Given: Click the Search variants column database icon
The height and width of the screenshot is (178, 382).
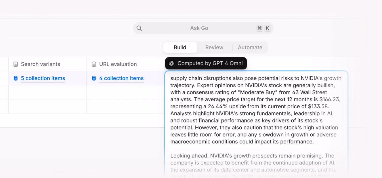Looking at the screenshot, I should click(16, 64).
